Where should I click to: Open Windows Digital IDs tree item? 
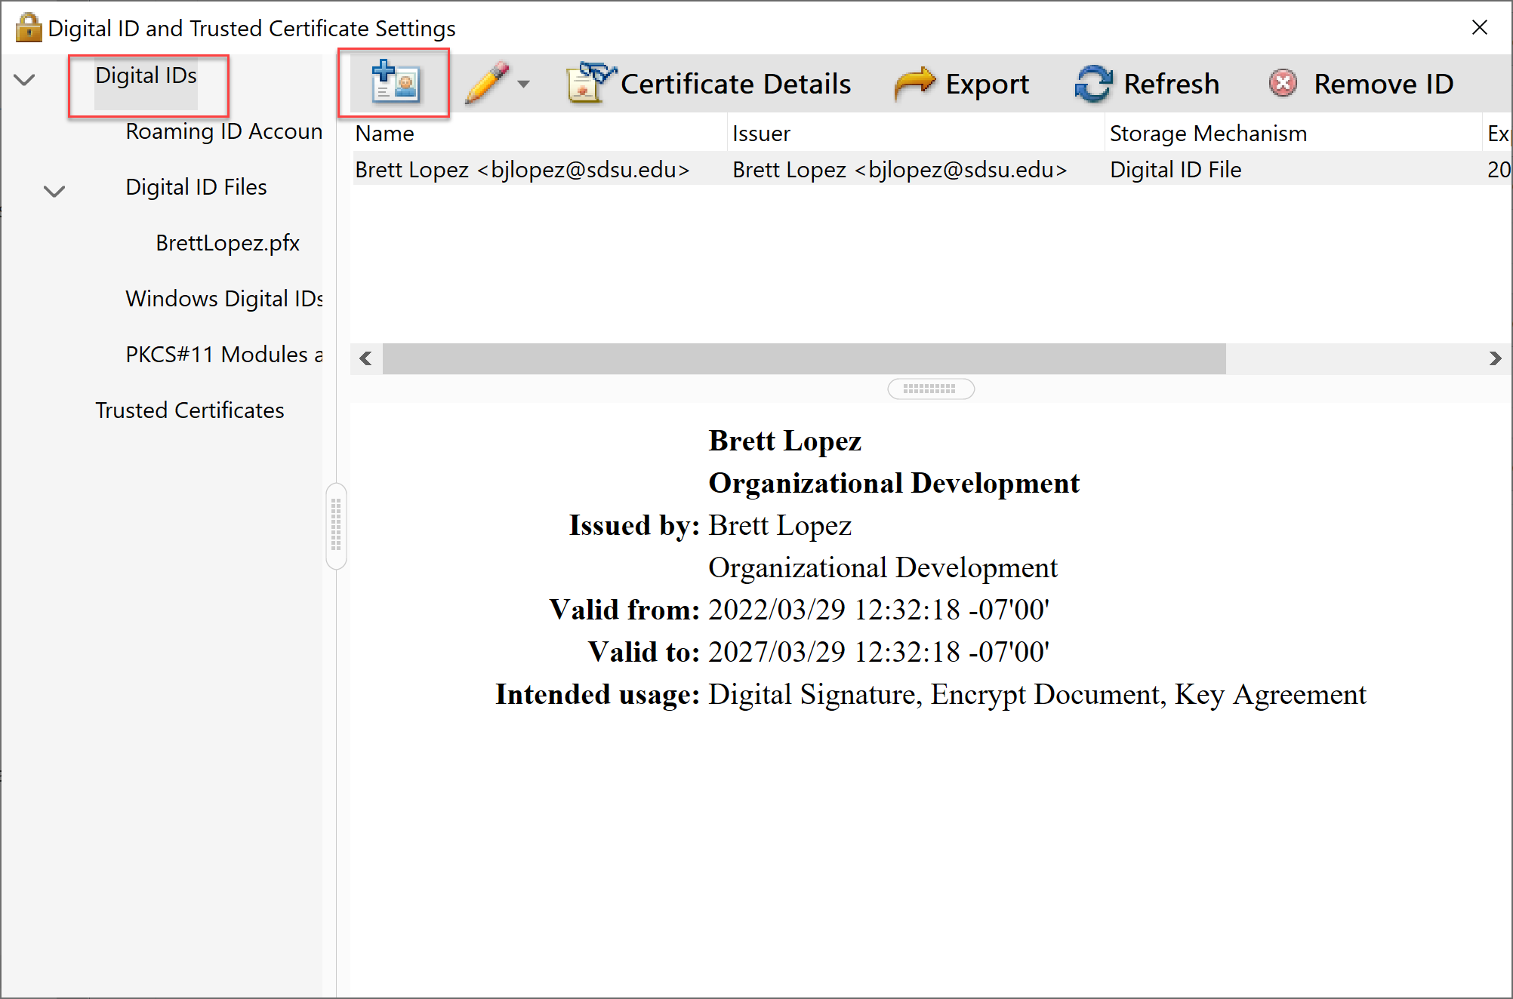(223, 299)
